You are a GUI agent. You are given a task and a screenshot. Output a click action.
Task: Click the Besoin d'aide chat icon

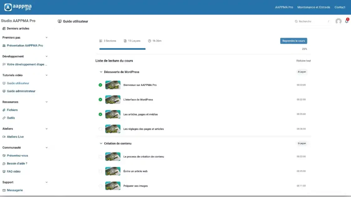click(4, 164)
